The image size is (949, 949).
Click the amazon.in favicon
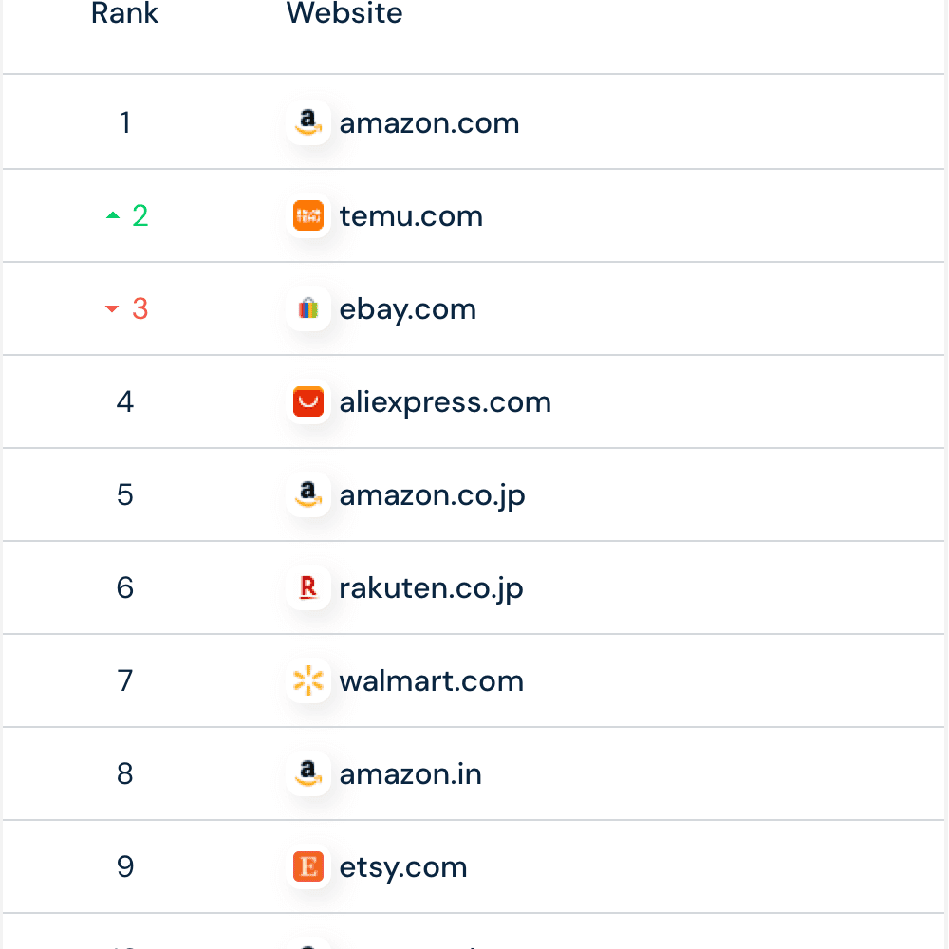[x=308, y=773]
